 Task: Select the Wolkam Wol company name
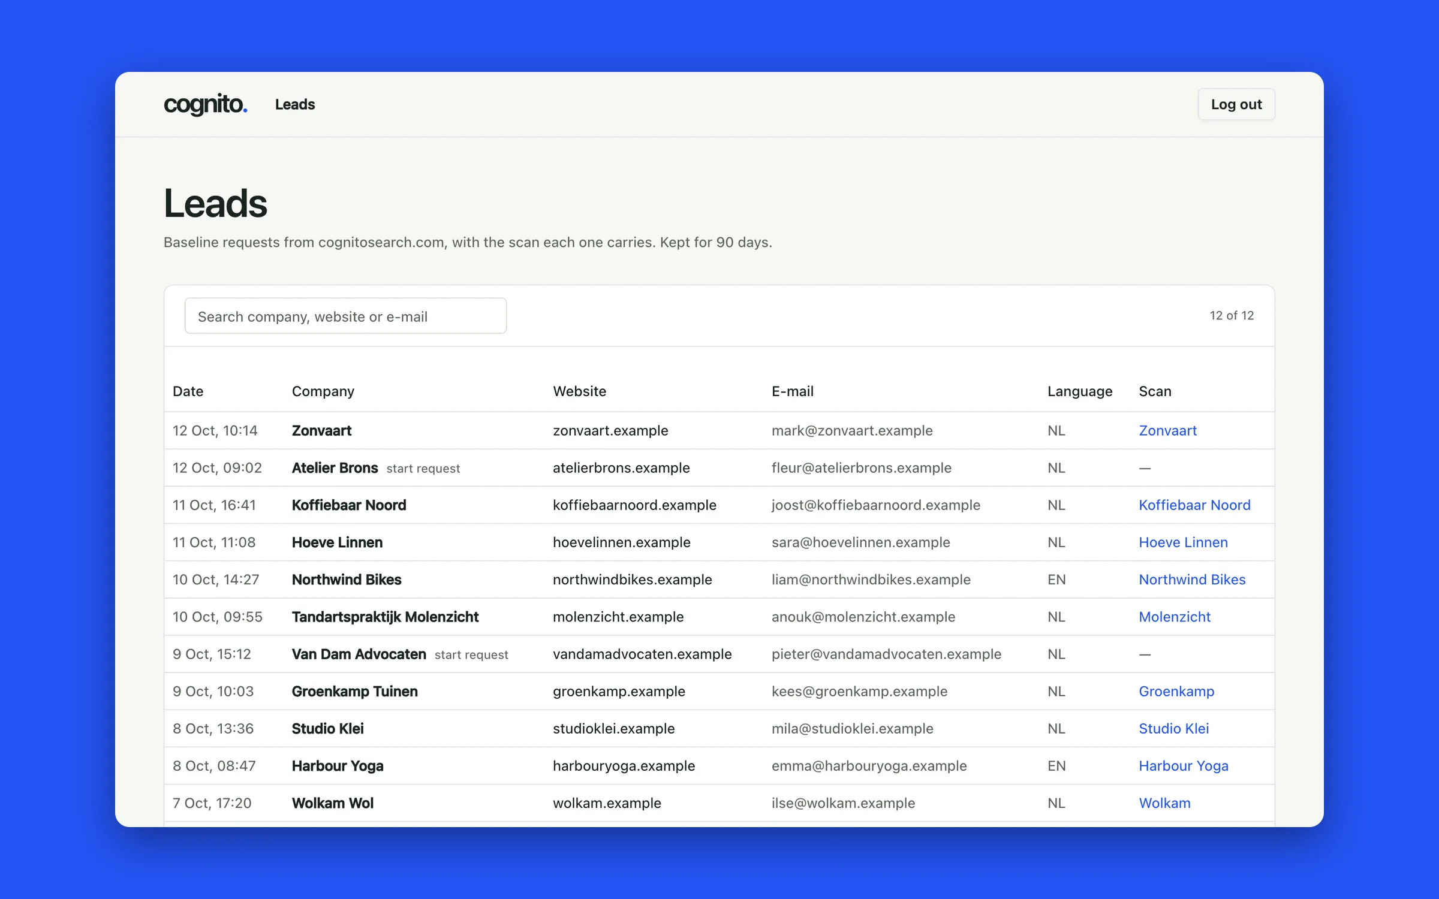332,803
